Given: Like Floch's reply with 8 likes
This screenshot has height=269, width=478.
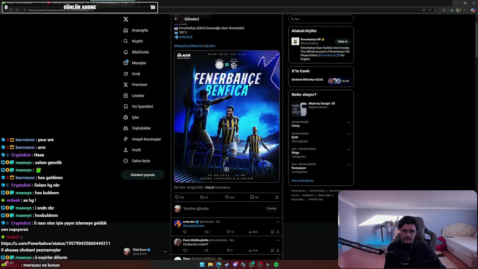Looking at the screenshot, I should (230, 250).
